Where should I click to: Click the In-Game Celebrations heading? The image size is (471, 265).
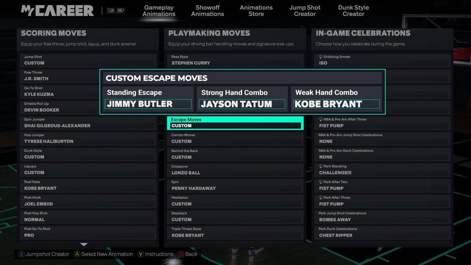363,33
